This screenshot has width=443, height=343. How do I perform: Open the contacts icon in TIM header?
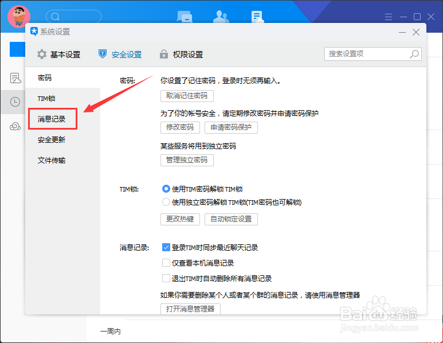pyautogui.click(x=221, y=17)
